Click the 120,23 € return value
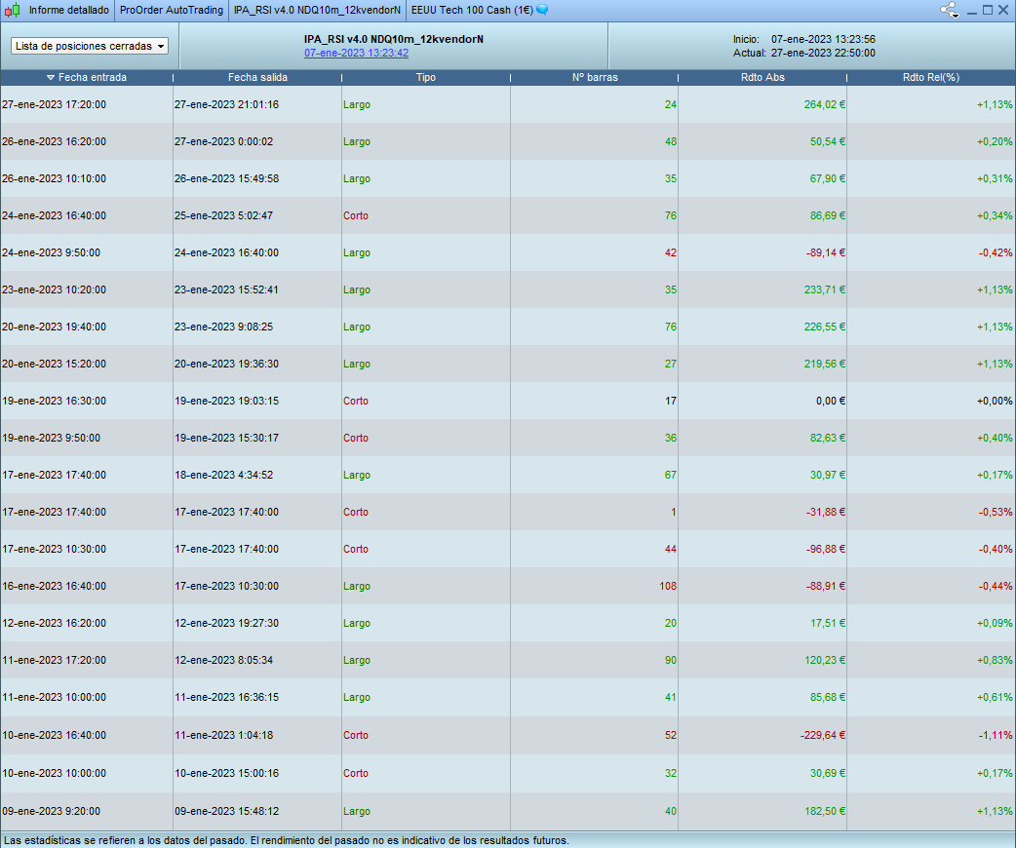Viewport: 1016px width, 848px height. point(825,660)
